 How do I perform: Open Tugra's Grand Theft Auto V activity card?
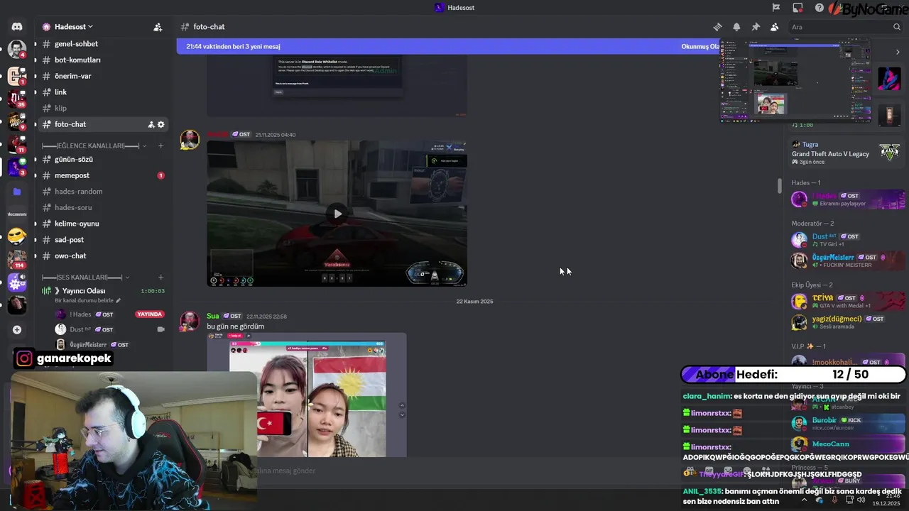coord(847,153)
